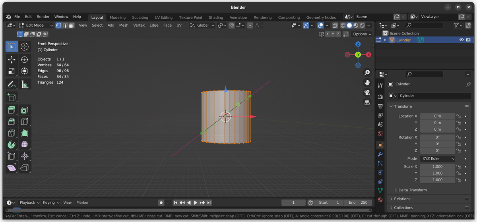Activate the Rotate tool
477x222 pixels.
pyautogui.click(x=25, y=60)
